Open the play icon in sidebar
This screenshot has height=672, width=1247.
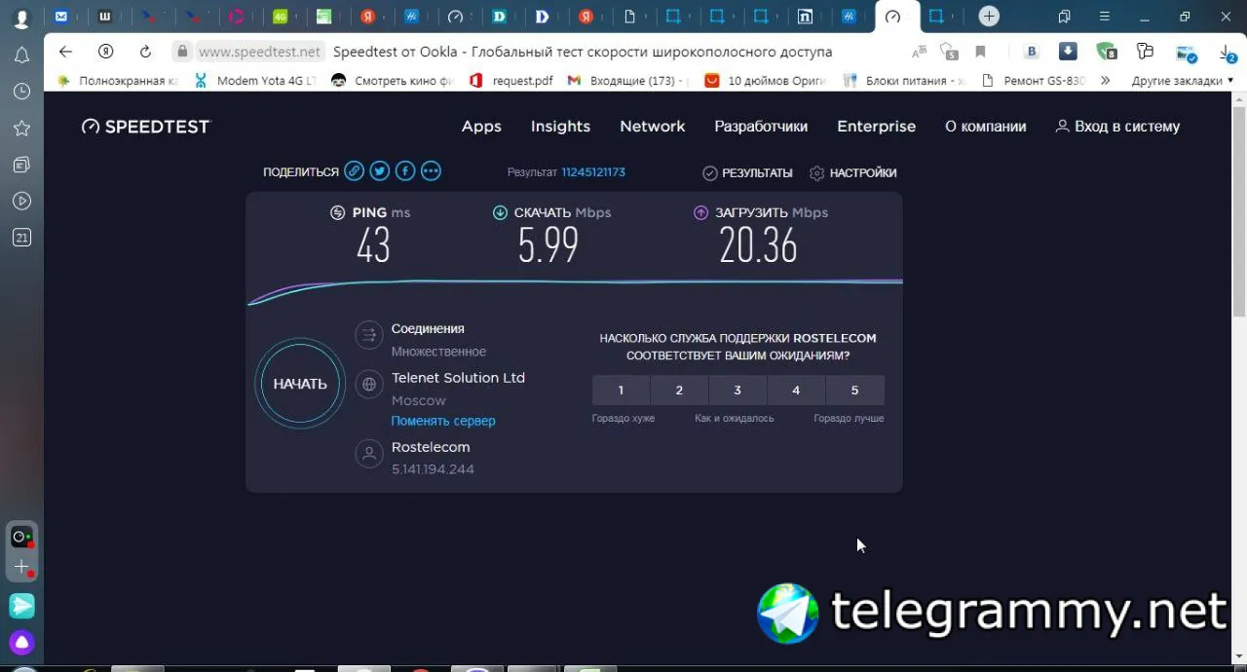coord(21,202)
